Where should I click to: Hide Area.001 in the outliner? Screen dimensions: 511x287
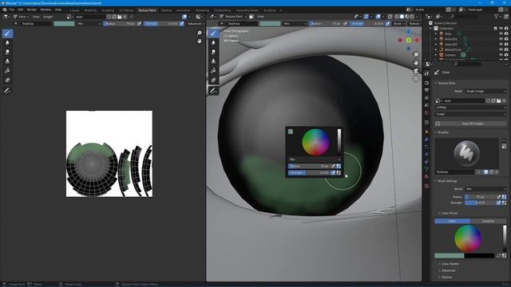tap(501, 39)
